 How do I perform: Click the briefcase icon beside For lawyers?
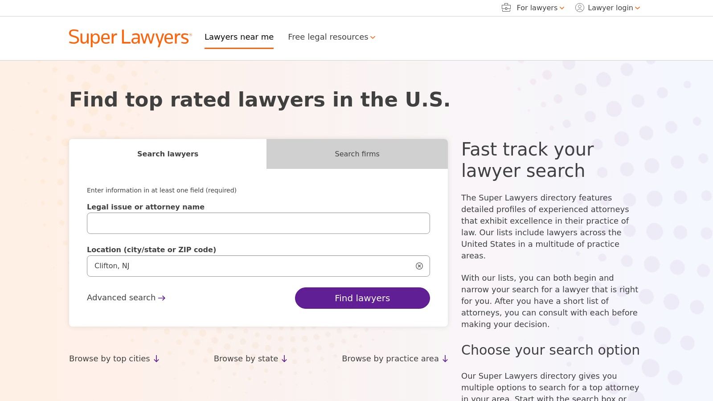(x=506, y=8)
